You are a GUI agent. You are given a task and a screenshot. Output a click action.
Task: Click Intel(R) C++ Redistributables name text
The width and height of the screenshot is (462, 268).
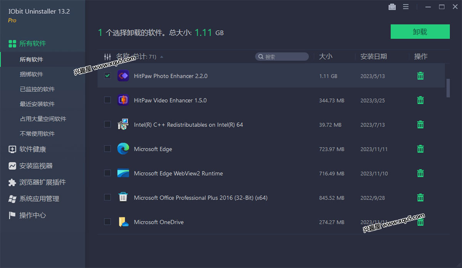pyautogui.click(x=188, y=125)
